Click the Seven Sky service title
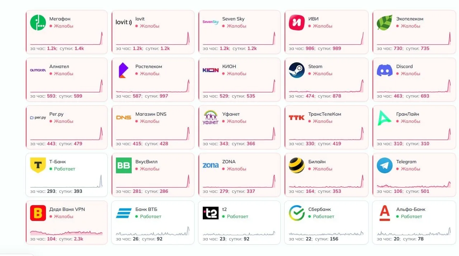This screenshot has width=459, height=256. [x=233, y=19]
